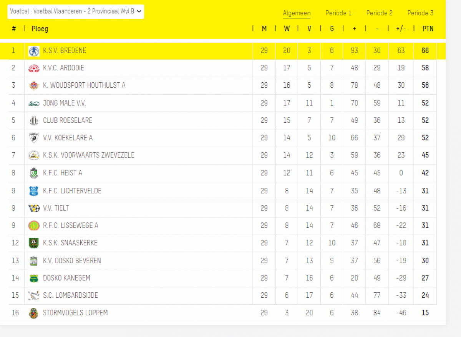Click the V.V. Koekelare A logo
The image size is (461, 337).
click(x=34, y=138)
